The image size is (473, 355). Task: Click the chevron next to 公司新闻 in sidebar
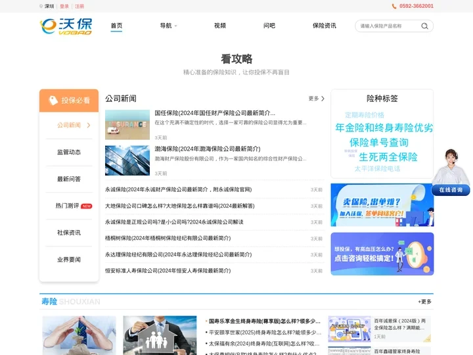89,126
